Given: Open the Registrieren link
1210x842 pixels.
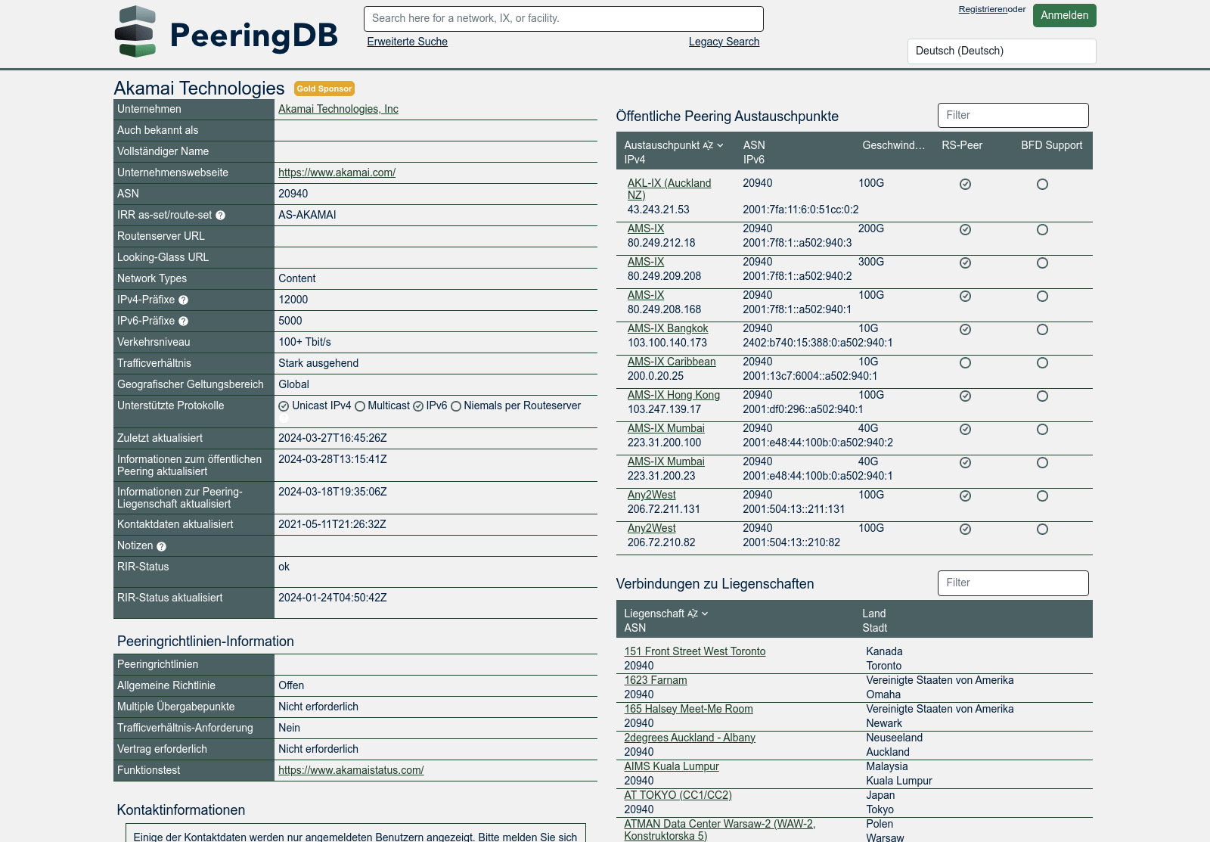Looking at the screenshot, I should pyautogui.click(x=982, y=9).
